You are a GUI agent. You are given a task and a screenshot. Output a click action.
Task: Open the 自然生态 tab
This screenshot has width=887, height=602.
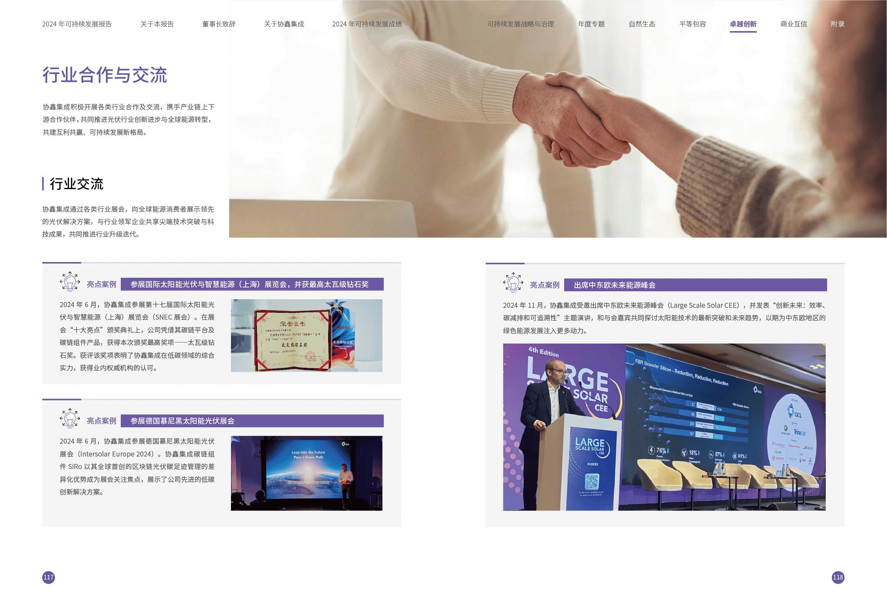pos(642,24)
